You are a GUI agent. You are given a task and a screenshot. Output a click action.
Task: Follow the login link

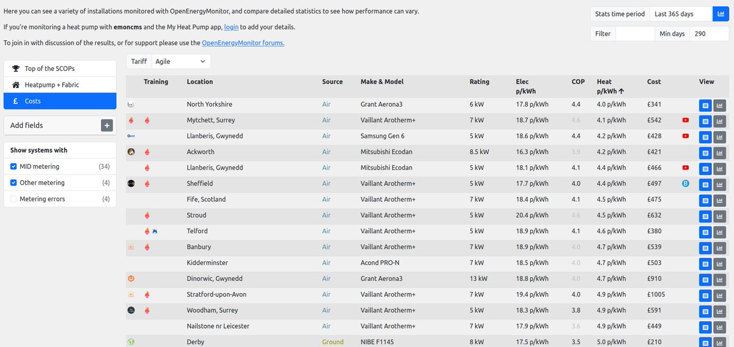231,28
